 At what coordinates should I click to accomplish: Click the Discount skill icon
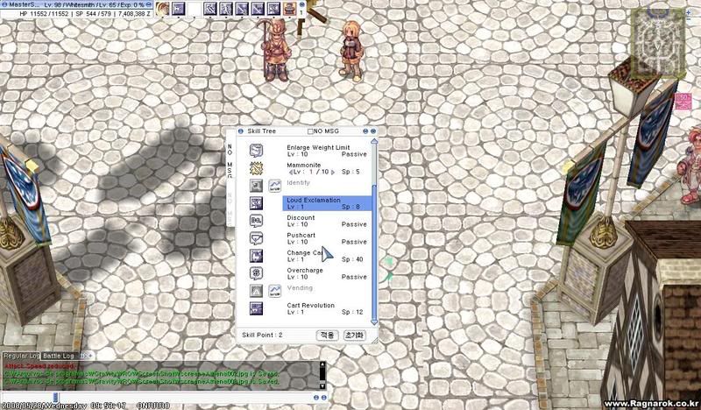pos(256,221)
